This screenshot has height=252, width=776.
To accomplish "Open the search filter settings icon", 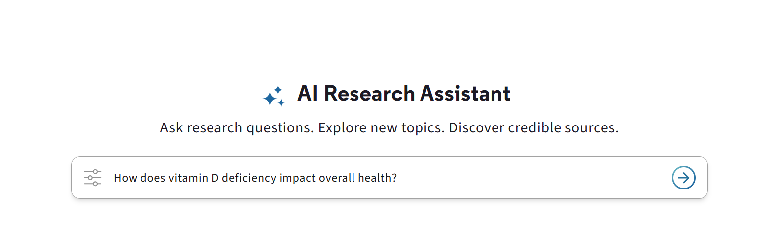I will (x=93, y=178).
